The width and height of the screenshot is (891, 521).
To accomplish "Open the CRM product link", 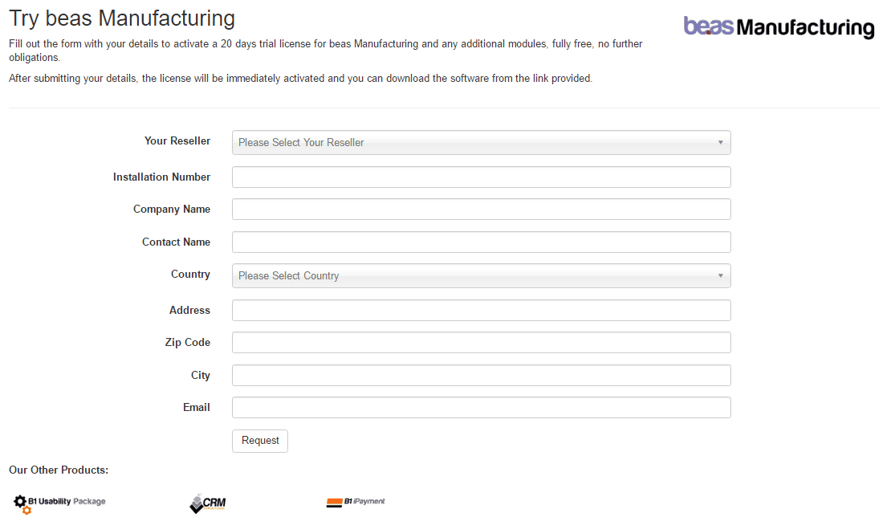I will click(207, 503).
